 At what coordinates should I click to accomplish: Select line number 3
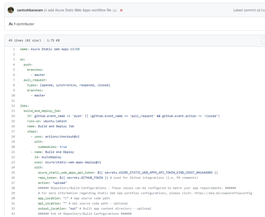14,59
